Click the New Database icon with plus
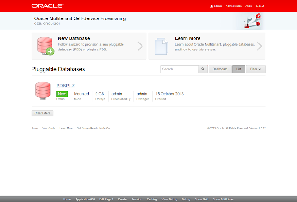 [45, 46]
